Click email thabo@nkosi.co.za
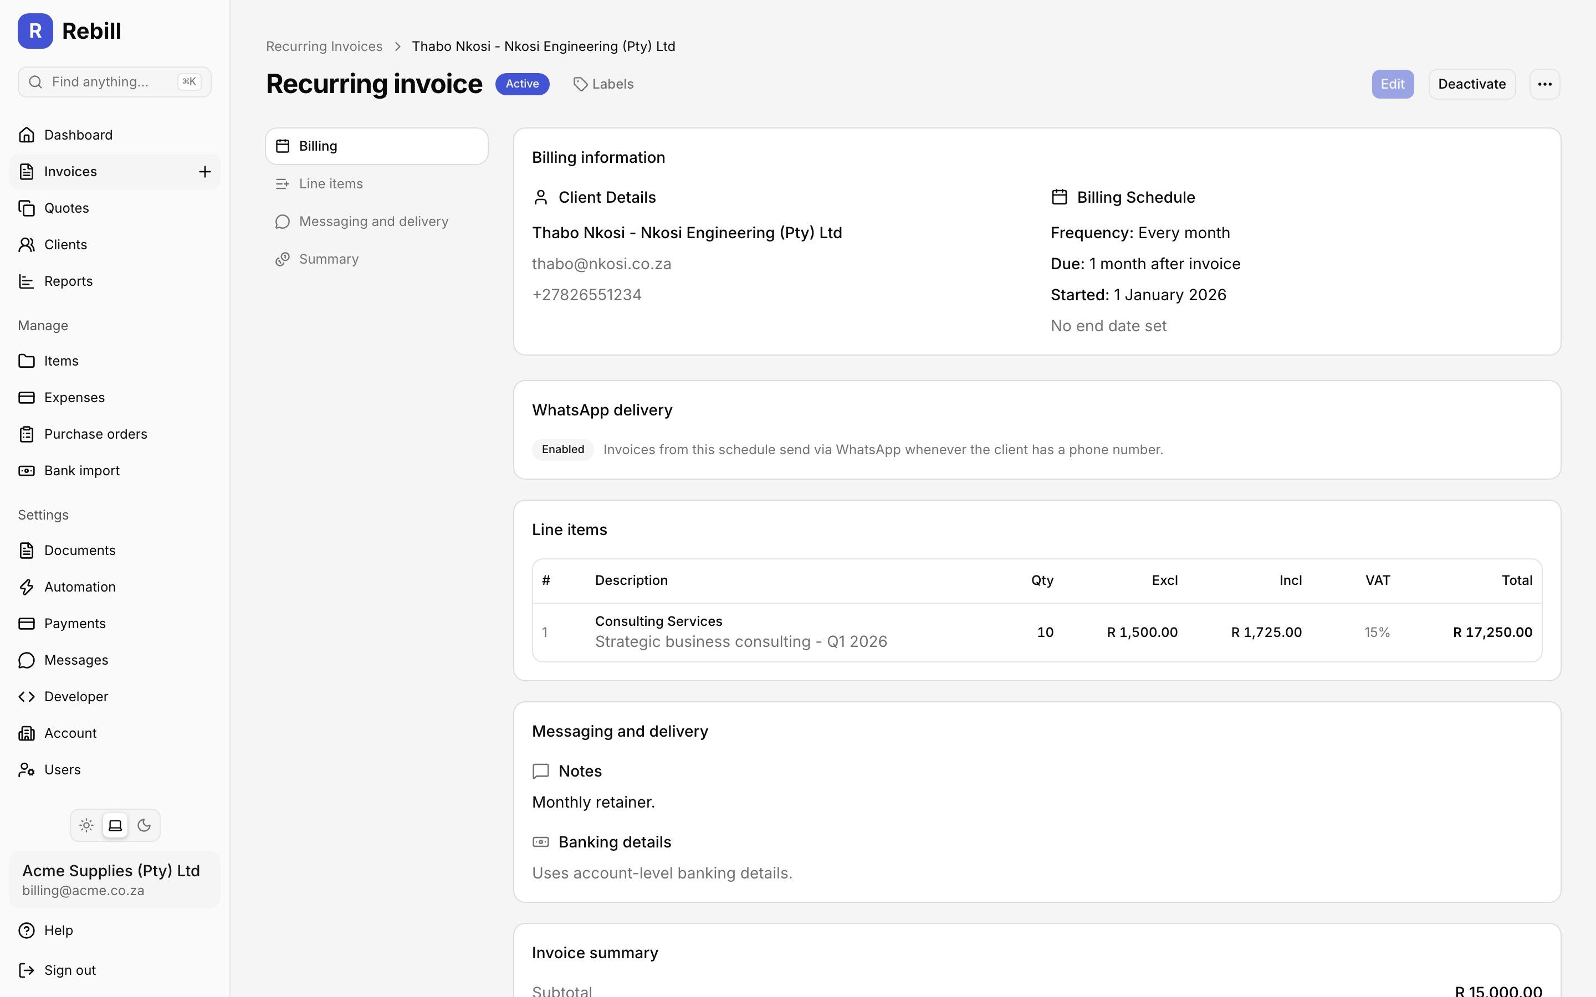 (601, 264)
